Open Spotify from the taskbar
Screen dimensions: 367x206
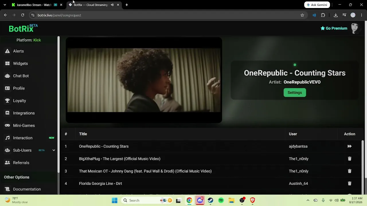(221, 200)
